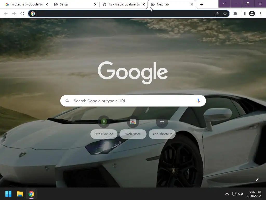Close the Arabic Ligature tab
This screenshot has height=200, width=266.
144,4
